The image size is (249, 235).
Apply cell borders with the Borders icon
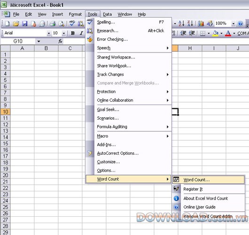pyautogui.click(x=202, y=33)
